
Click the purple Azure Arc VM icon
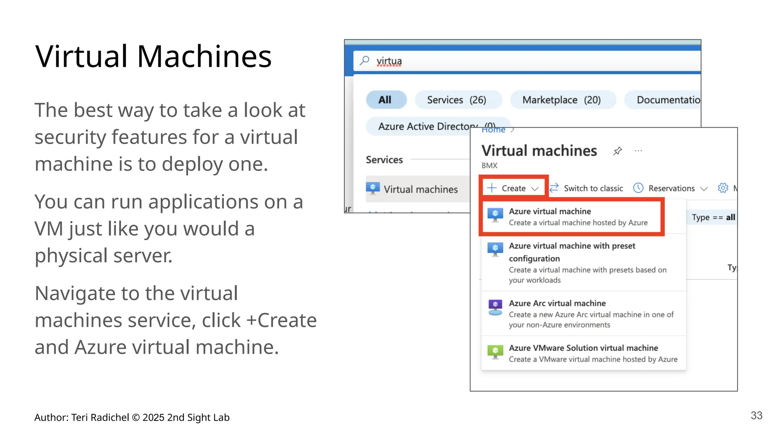coord(495,308)
